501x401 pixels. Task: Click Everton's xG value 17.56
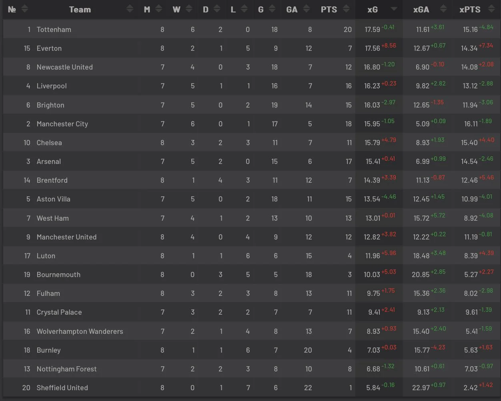click(373, 48)
